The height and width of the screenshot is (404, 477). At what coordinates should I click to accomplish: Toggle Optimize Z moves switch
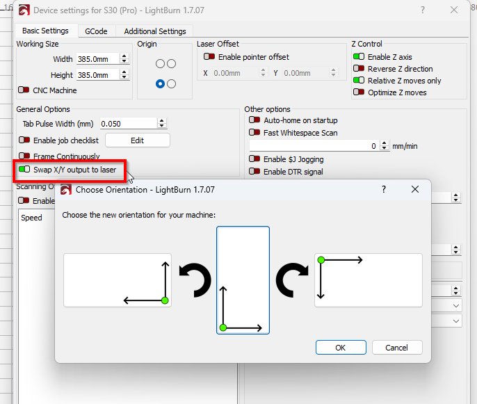(x=359, y=92)
